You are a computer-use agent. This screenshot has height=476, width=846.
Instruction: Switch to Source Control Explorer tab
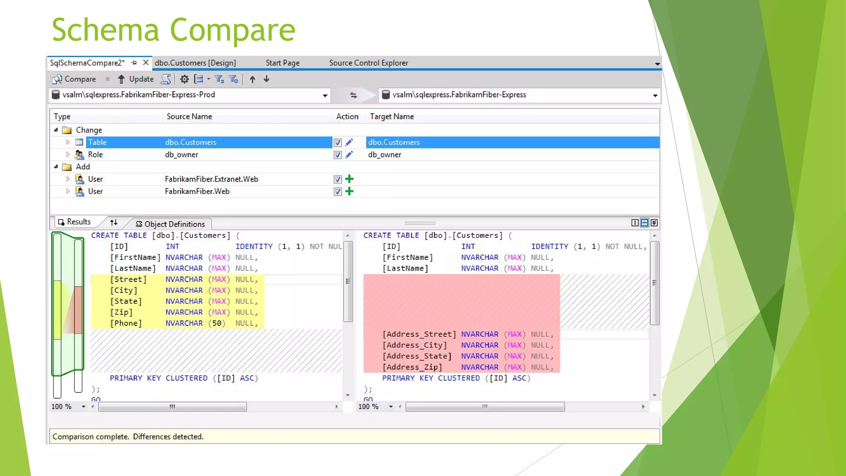pos(368,63)
